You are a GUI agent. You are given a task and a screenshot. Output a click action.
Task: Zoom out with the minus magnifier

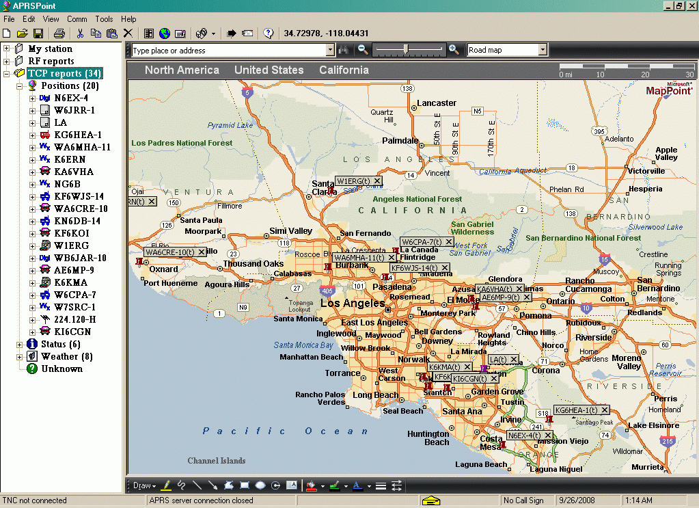tap(363, 49)
